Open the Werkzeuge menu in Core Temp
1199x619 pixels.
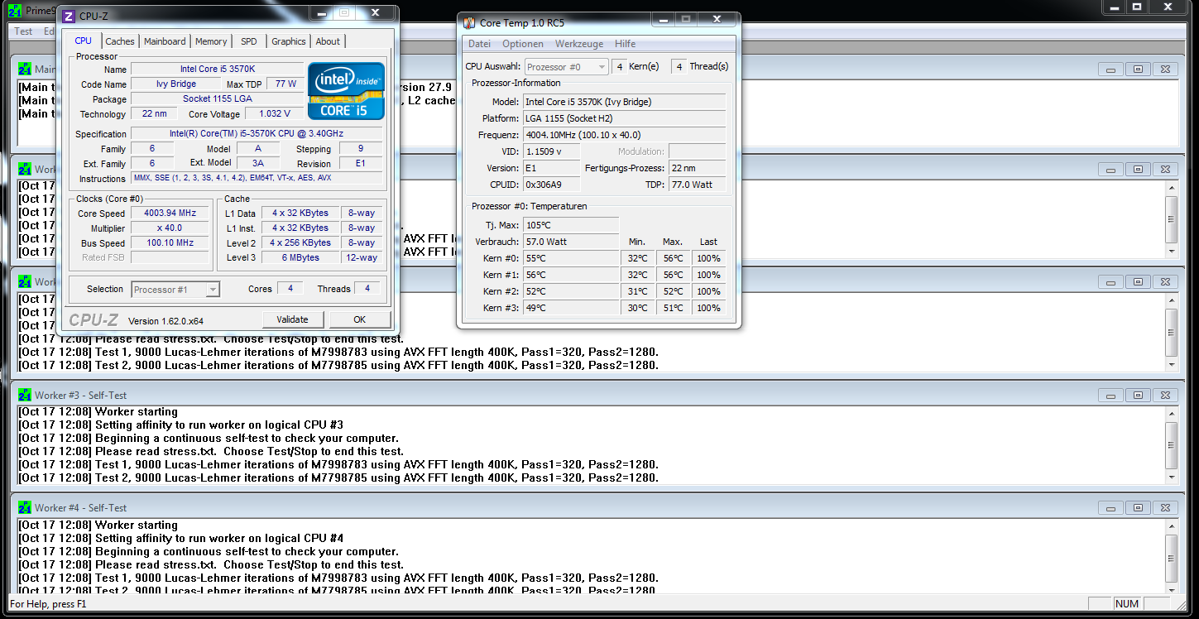(579, 44)
